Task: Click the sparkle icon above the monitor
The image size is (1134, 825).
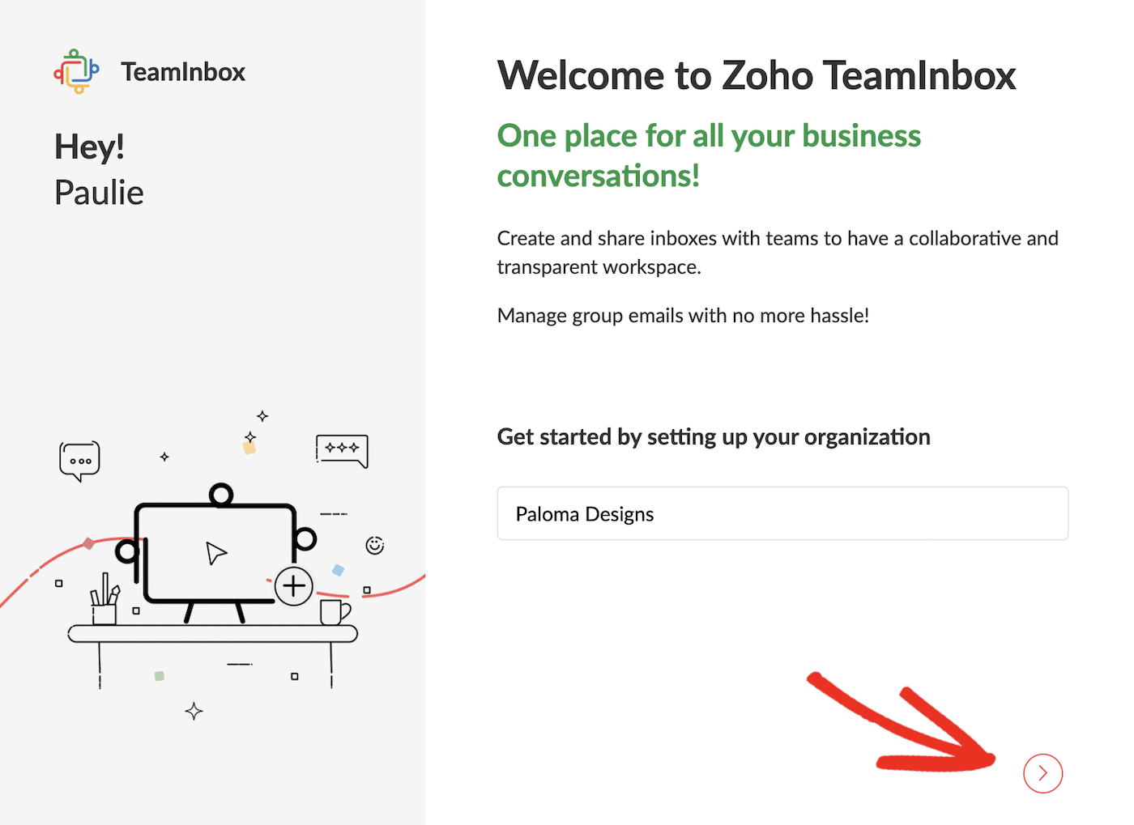Action: tap(262, 415)
